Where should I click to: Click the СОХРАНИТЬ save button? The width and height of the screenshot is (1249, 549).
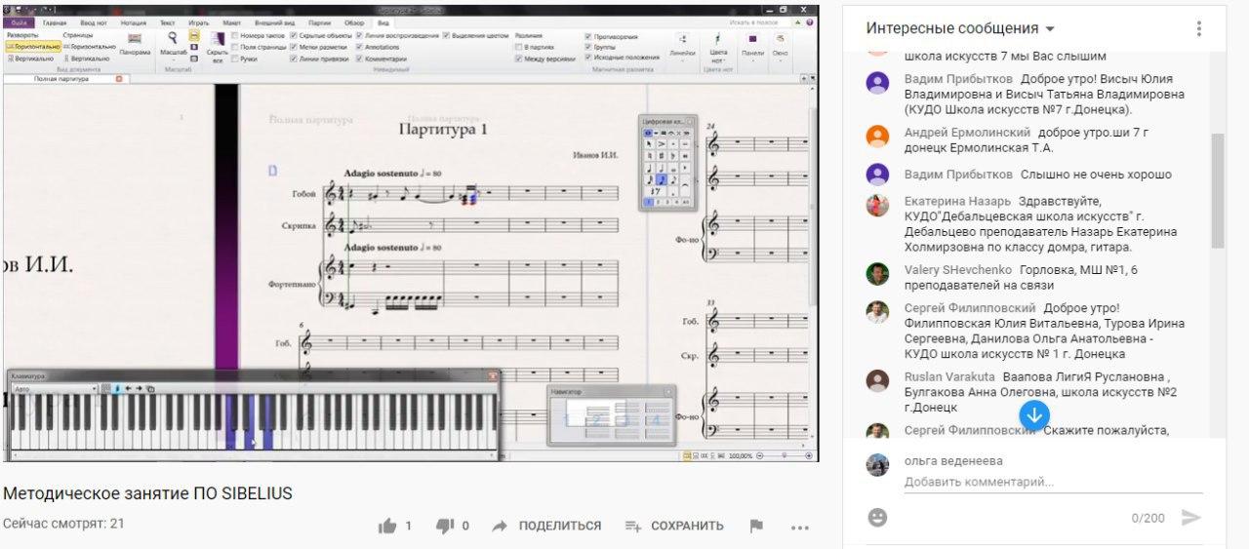[x=674, y=527]
